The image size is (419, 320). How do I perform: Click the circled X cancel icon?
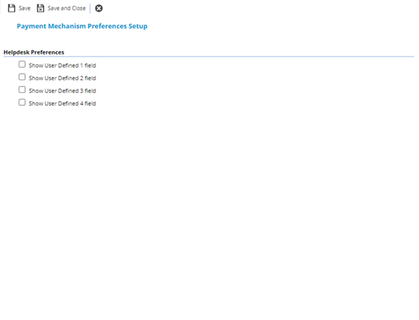98,8
